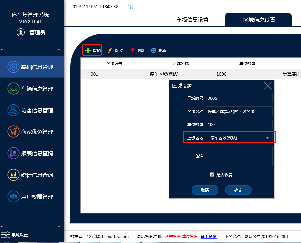Image resolution: width=301 pixels, height=243 pixels.
Task: Click the 商家优免管理 cart icon
Action: [x=13, y=132]
